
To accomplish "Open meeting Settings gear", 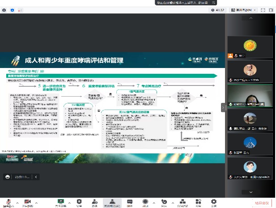I will [x=213, y=202].
